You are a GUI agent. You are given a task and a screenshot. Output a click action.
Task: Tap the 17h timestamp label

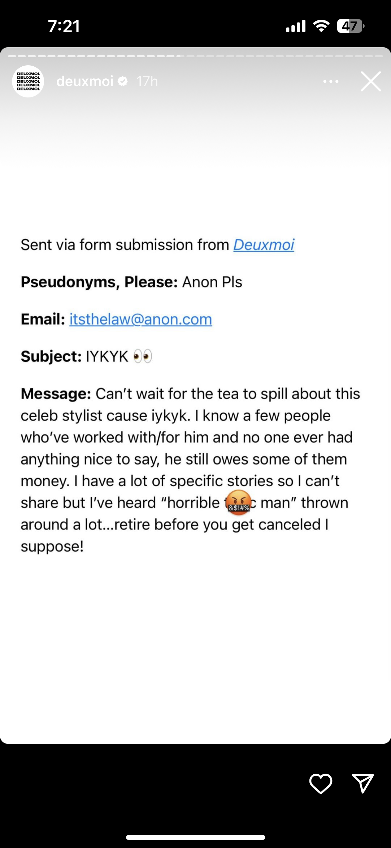point(147,81)
